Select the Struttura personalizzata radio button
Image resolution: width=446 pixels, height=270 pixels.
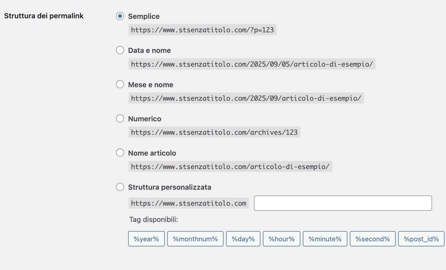(x=120, y=187)
